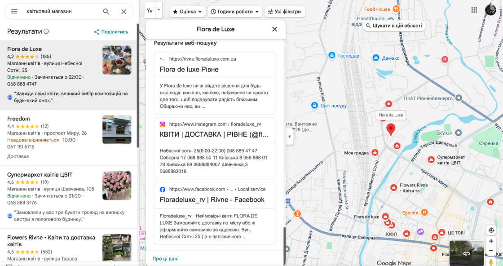The width and height of the screenshot is (503, 266).
Task: Click the Моя грядка flower marker
Action: point(375,152)
